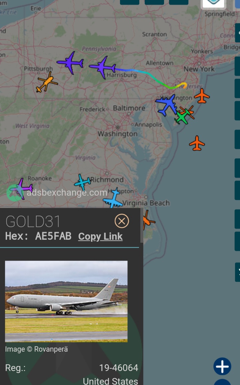Close the GOLD31 aircraft info panel
Screen dimensions: 240x385
[x=122, y=221]
